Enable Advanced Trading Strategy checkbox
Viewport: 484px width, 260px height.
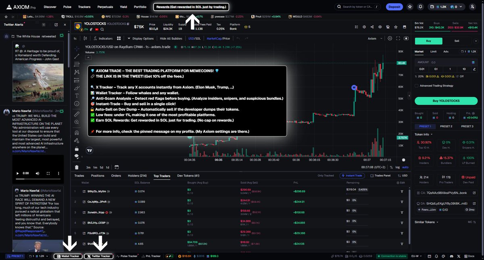point(416,86)
